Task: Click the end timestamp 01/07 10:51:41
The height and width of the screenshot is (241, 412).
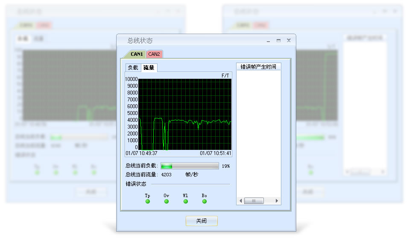Action: click(216, 153)
